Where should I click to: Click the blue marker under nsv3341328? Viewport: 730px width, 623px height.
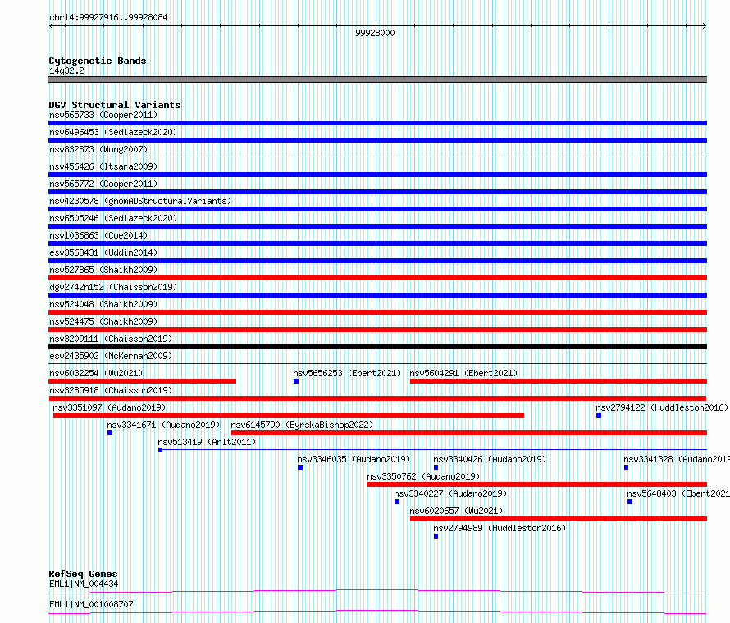[x=626, y=467]
